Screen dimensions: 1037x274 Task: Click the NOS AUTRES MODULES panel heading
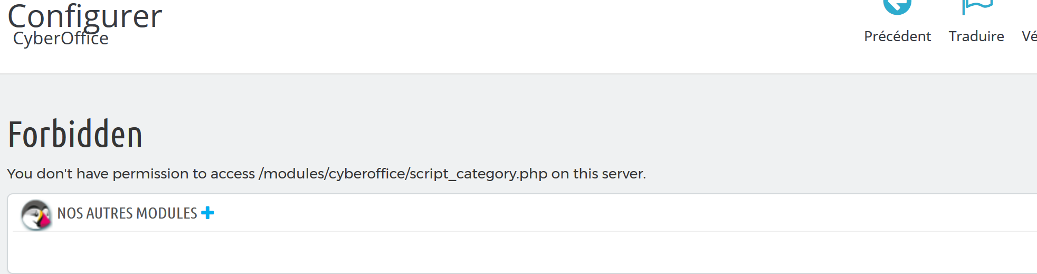click(x=127, y=213)
